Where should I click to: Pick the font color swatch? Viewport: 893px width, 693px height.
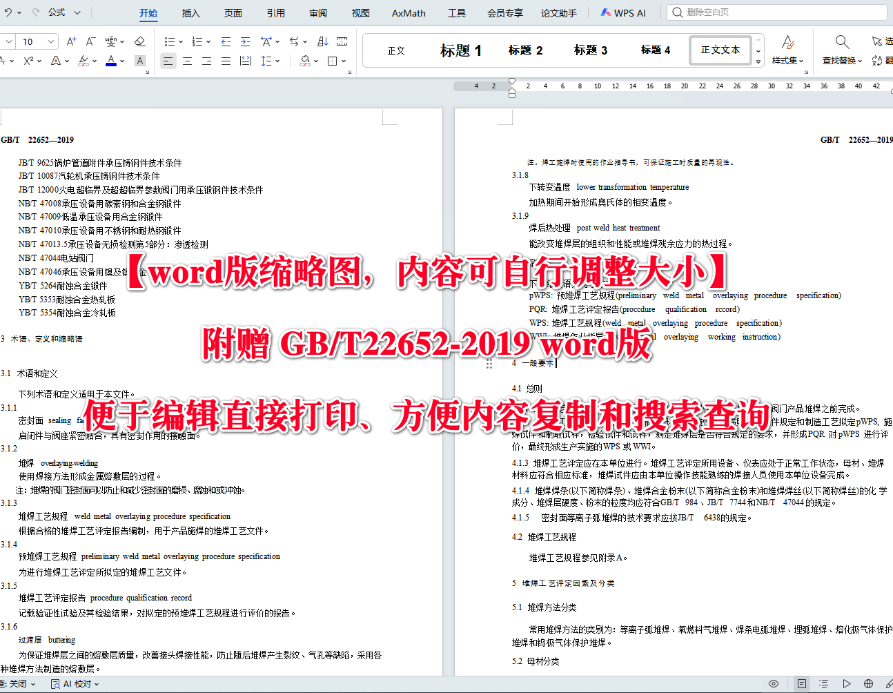click(111, 61)
